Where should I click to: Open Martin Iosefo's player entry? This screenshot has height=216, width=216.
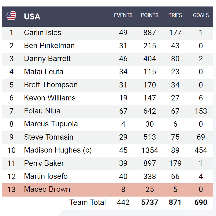coord(46,176)
